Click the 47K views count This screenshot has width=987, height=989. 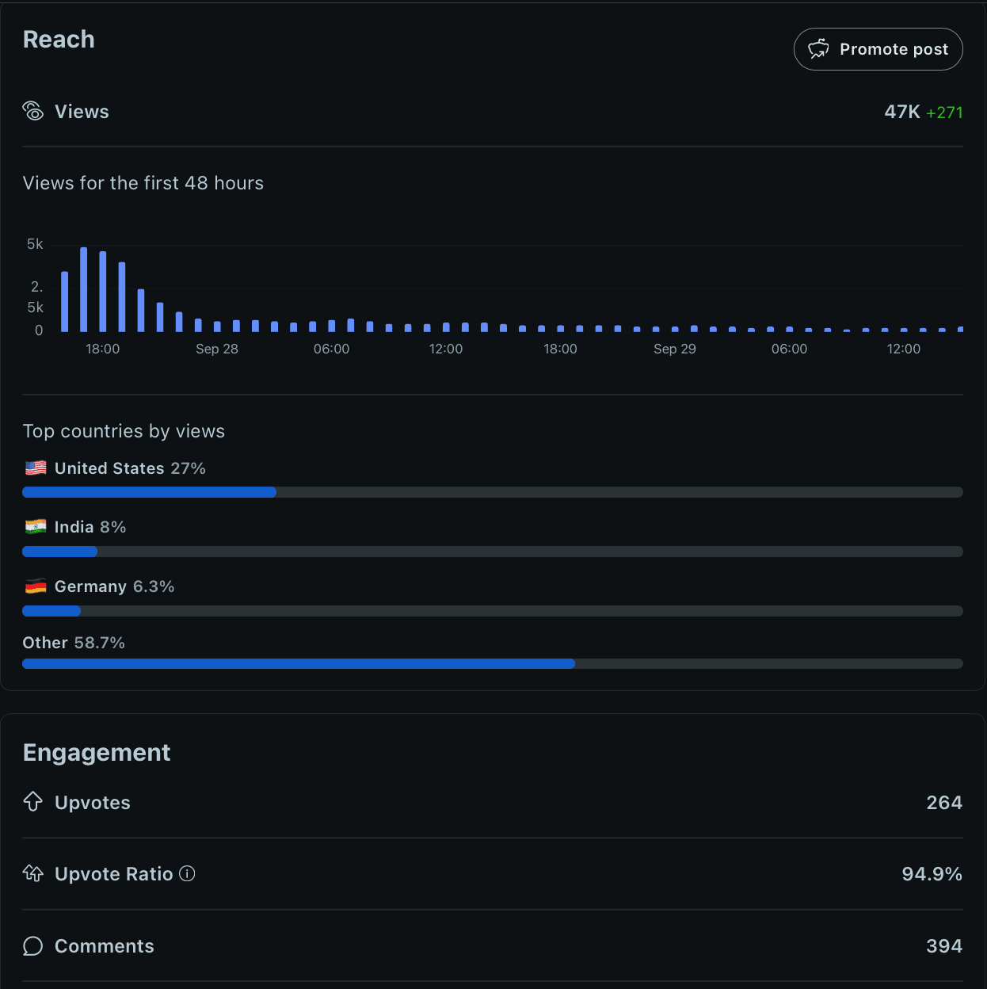point(901,112)
